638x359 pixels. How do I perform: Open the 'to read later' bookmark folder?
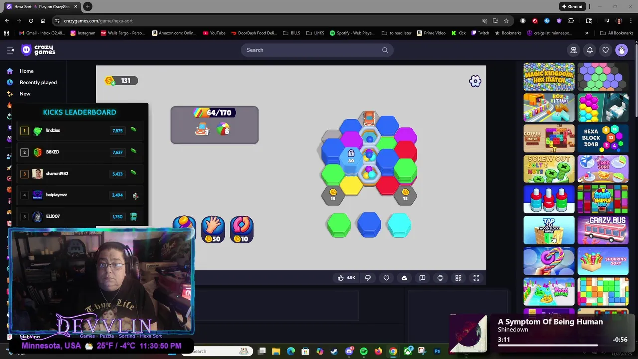397,33
